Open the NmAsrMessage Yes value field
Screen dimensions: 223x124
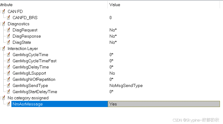tap(164, 104)
